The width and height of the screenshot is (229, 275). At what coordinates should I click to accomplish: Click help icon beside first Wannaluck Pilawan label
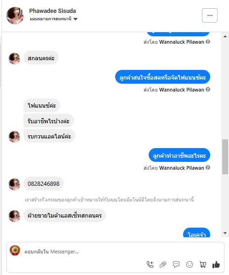(208, 42)
